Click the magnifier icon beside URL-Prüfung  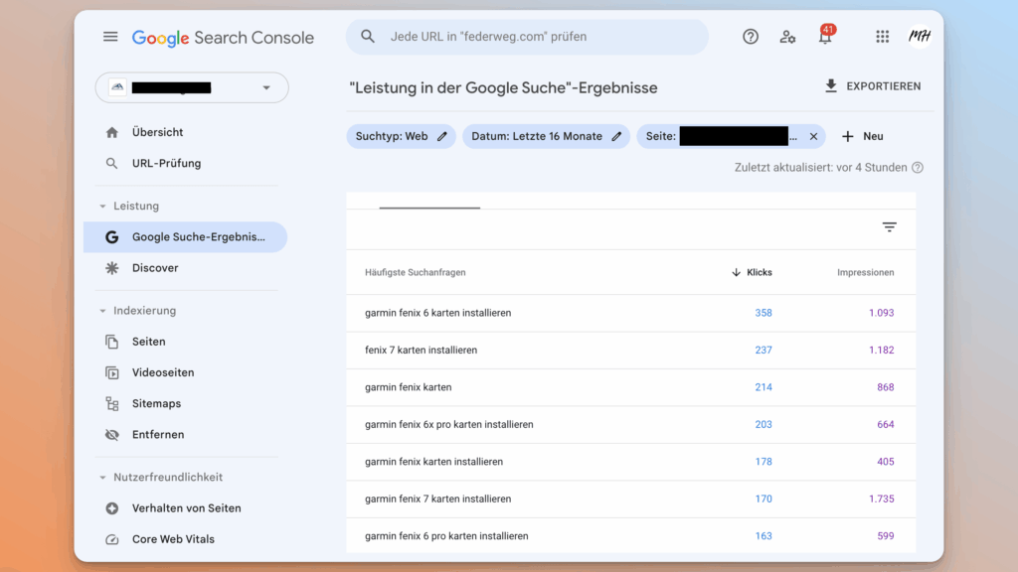[111, 164]
